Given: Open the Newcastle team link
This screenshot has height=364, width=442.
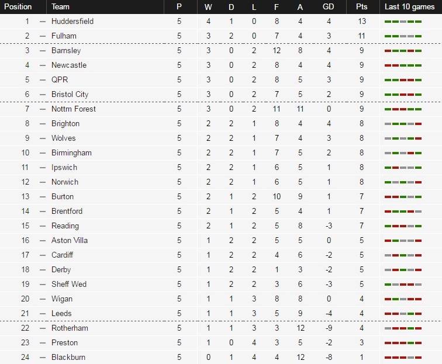Looking at the screenshot, I should tap(69, 65).
